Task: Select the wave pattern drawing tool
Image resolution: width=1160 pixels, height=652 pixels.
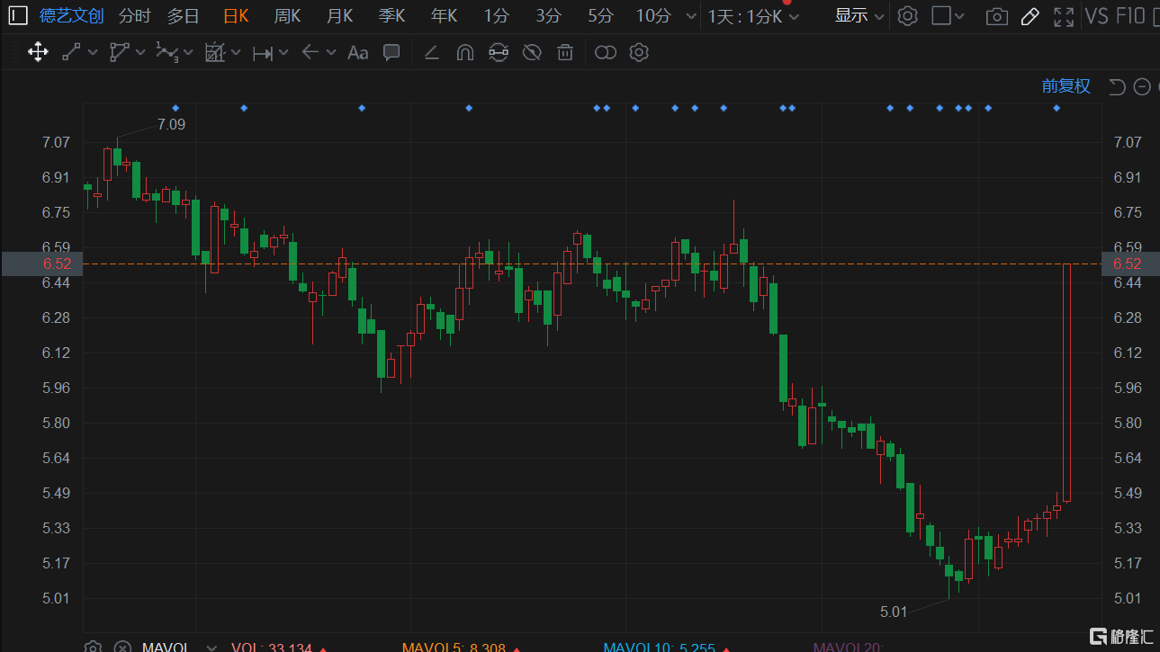Action: coord(167,52)
